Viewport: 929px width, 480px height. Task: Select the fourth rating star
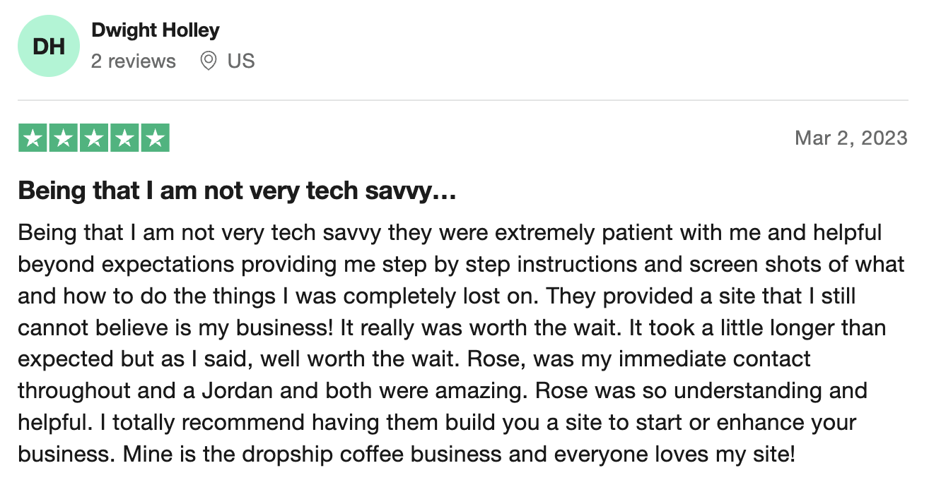pyautogui.click(x=124, y=138)
